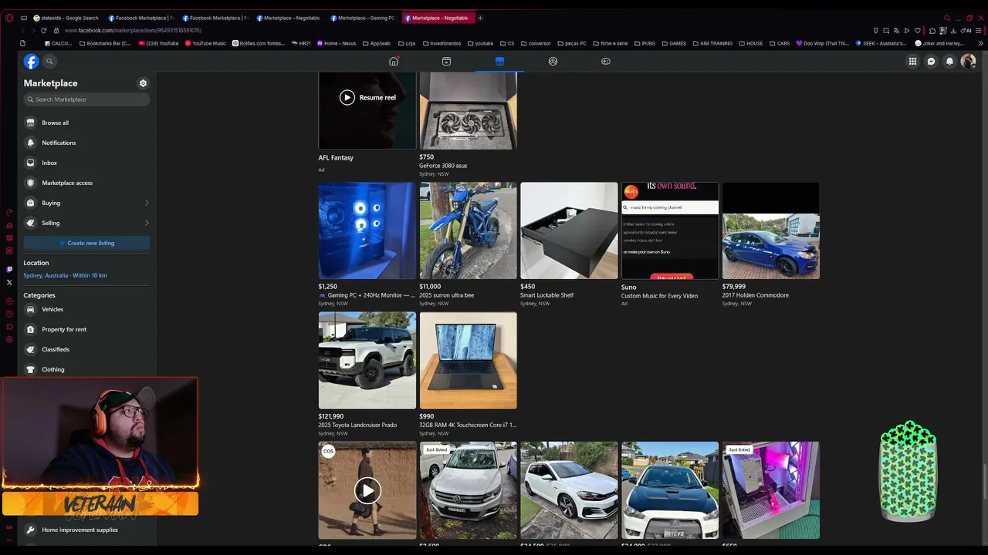Open the YouTube Music bookmark
Image resolution: width=988 pixels, height=555 pixels.
click(205, 43)
